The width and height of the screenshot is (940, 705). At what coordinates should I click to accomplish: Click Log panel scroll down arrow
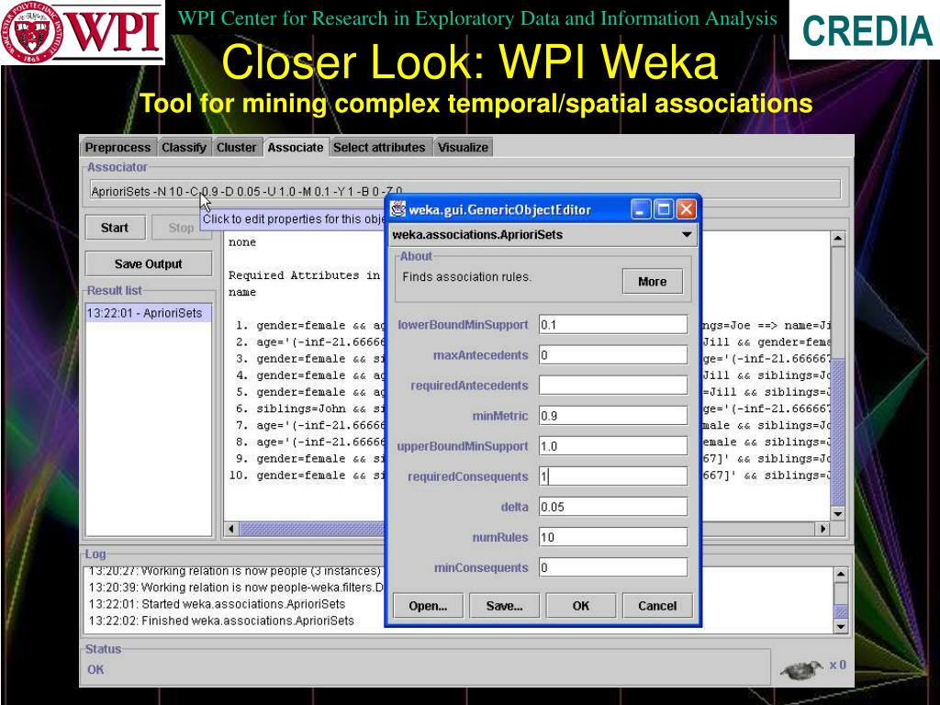tap(841, 626)
